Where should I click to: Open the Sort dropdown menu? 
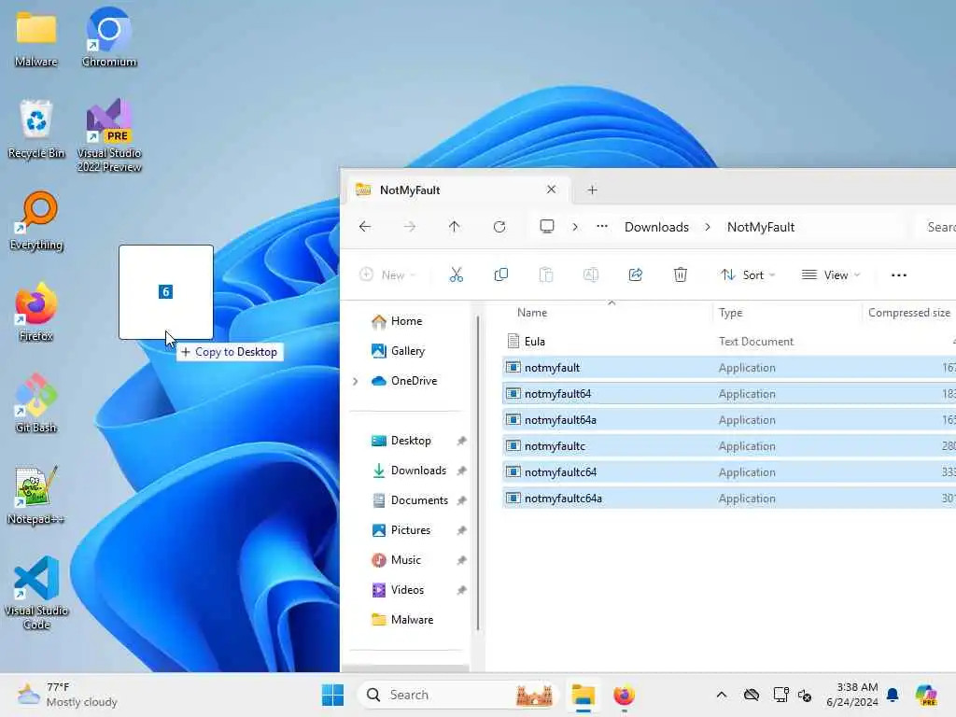[x=748, y=275]
